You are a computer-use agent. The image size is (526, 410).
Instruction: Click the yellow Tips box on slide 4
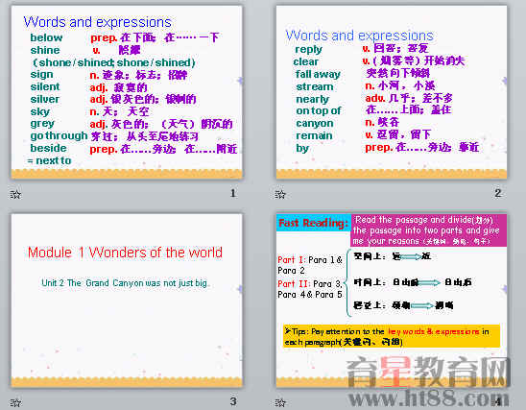[392, 336]
